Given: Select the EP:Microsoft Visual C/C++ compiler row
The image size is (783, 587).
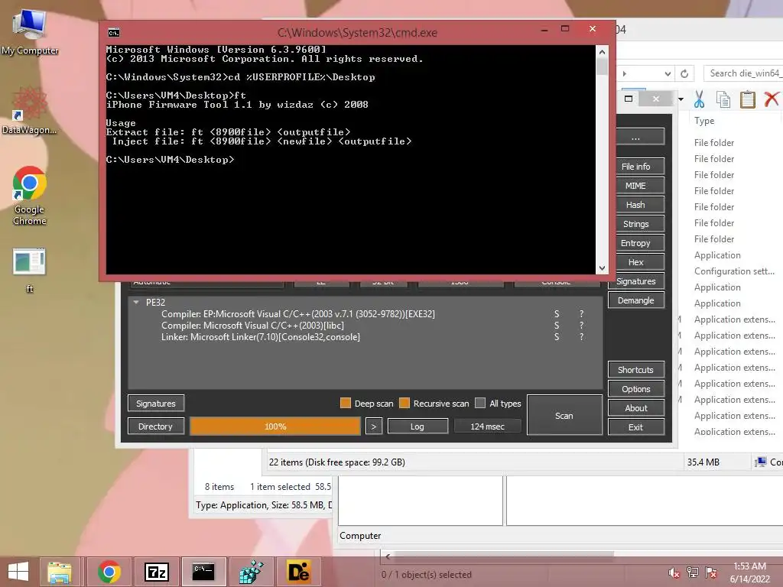Looking at the screenshot, I should [x=297, y=314].
